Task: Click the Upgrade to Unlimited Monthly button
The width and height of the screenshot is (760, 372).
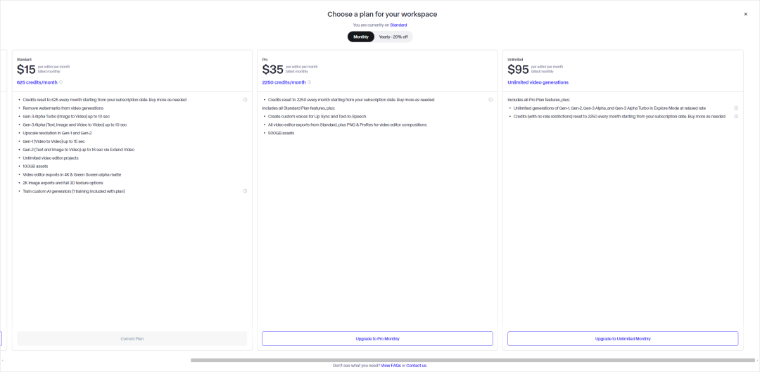Action: pyautogui.click(x=623, y=338)
